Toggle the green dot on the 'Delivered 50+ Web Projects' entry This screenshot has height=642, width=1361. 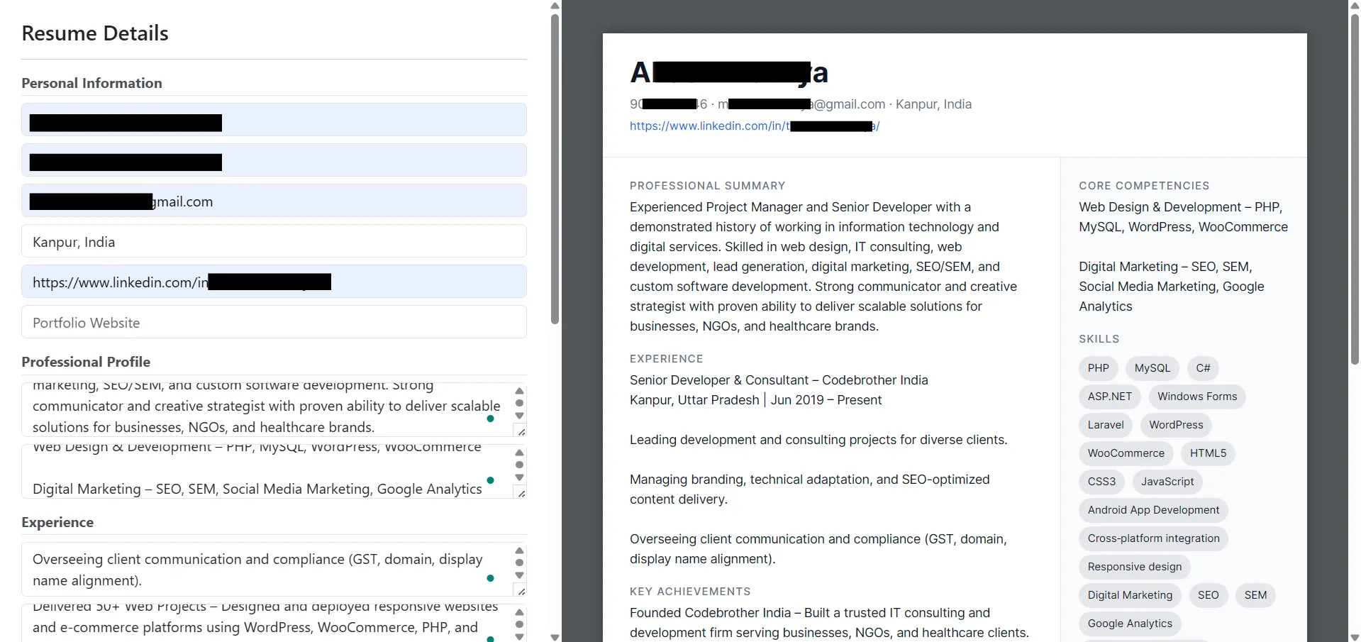pyautogui.click(x=489, y=638)
